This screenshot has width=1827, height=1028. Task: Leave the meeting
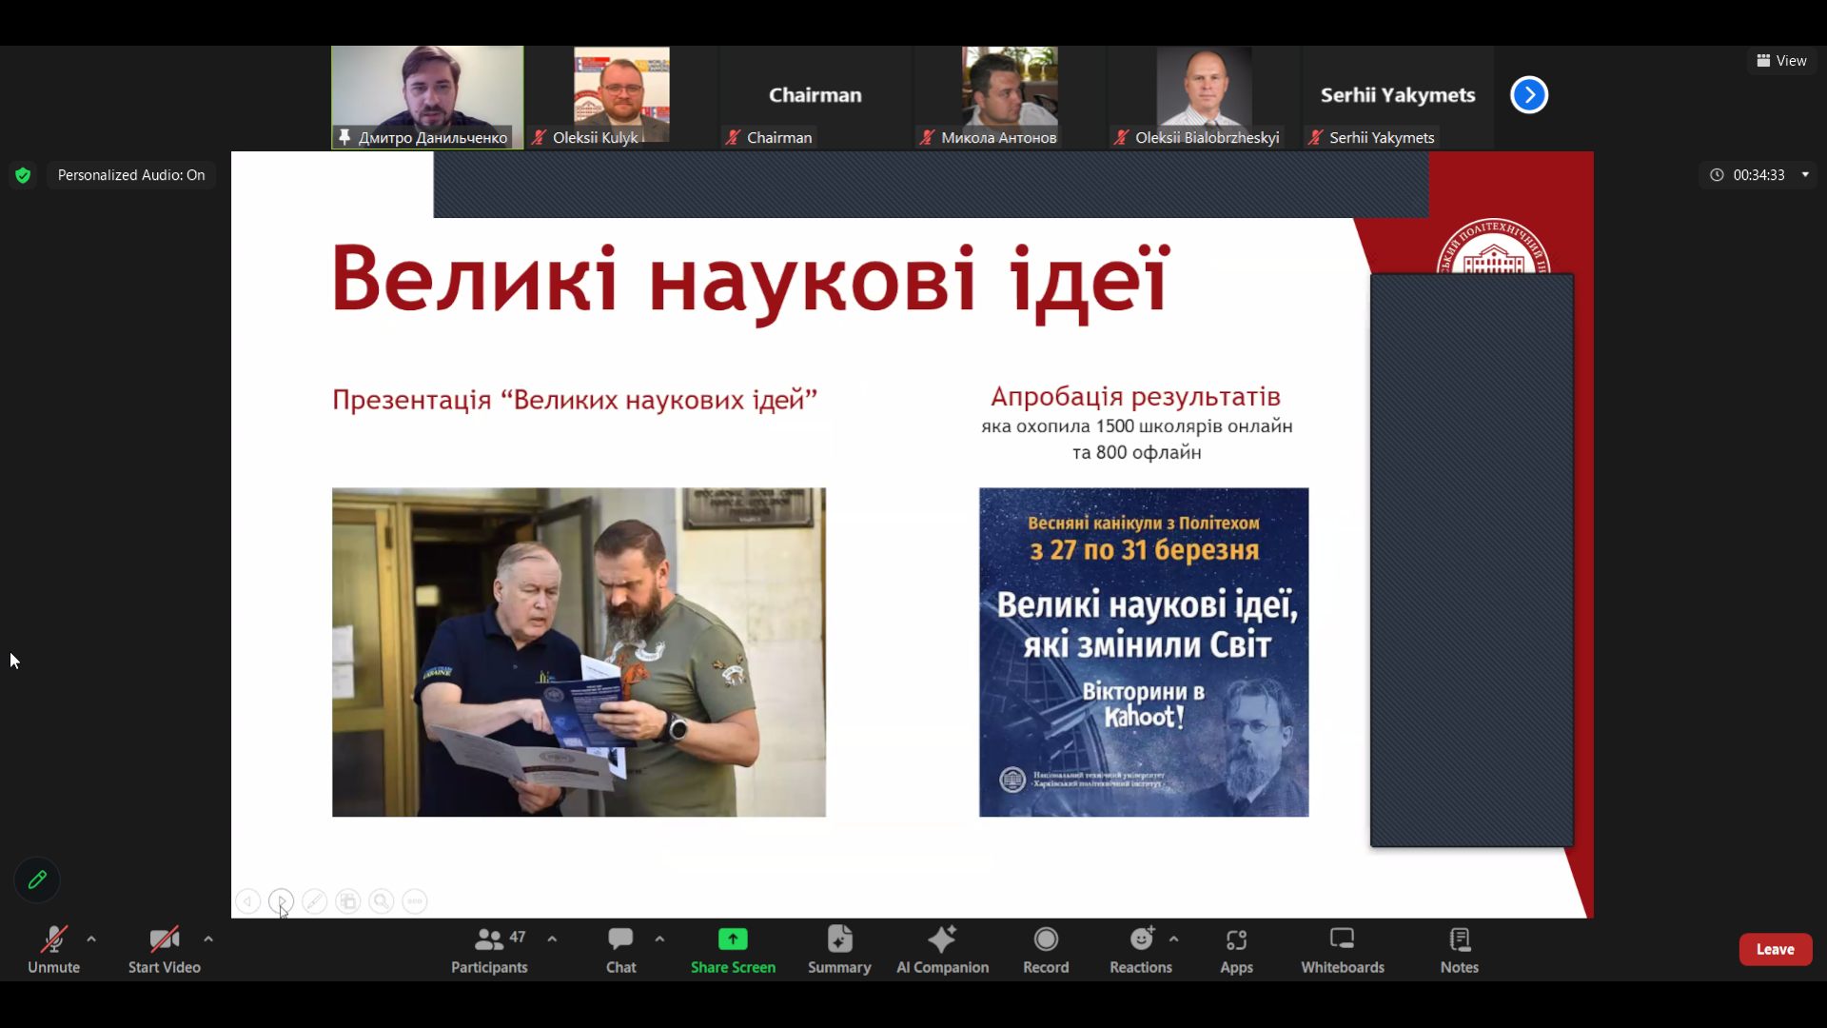tap(1775, 949)
